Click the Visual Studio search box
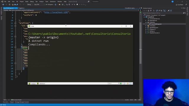189x106 pixels. point(79,1)
